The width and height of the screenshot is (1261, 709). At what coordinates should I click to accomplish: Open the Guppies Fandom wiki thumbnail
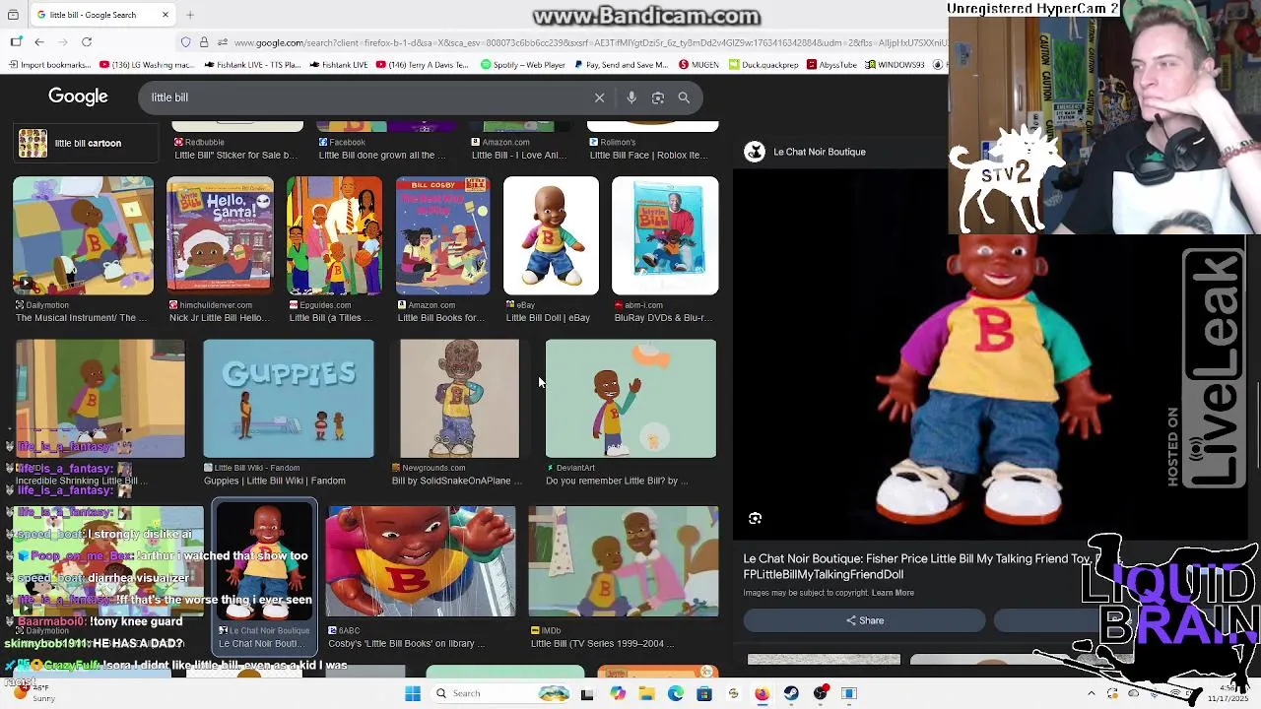289,399
